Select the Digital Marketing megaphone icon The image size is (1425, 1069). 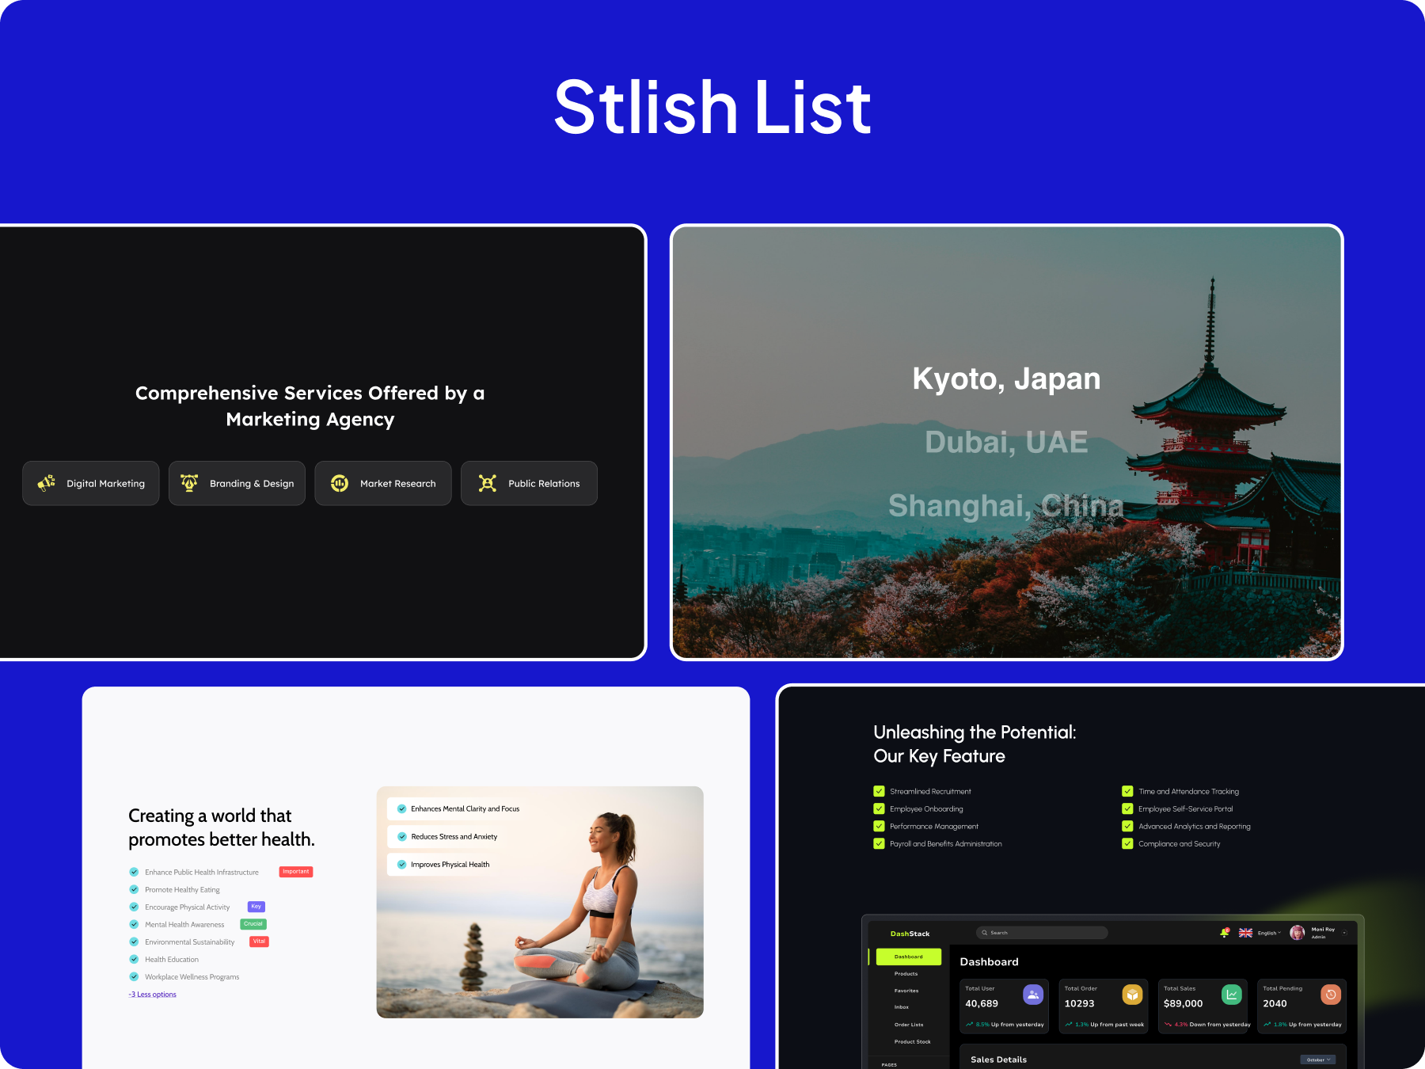tap(45, 483)
